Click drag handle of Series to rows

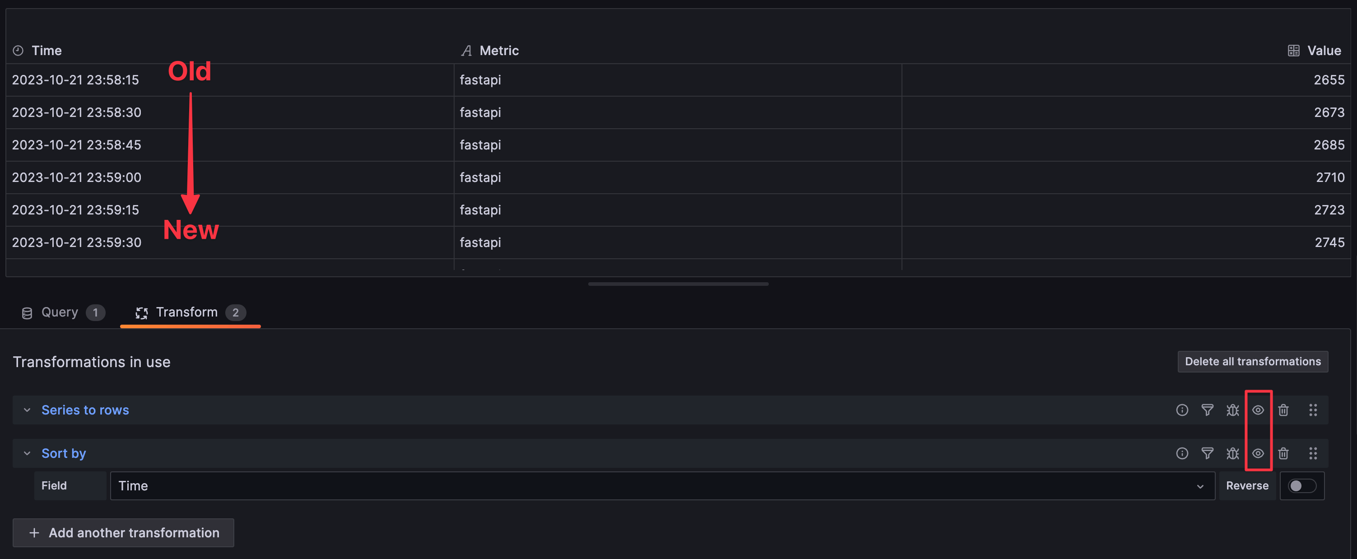(1313, 410)
